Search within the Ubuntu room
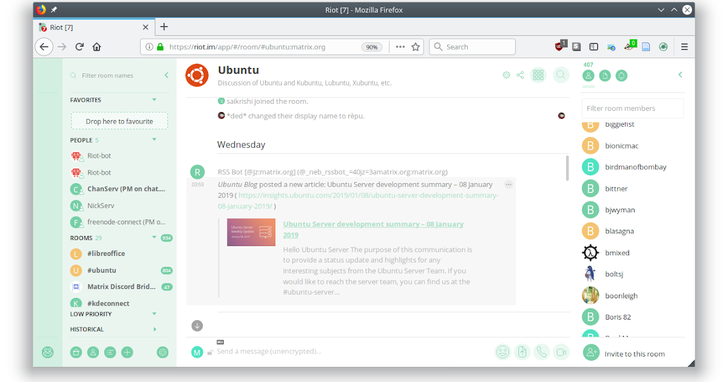Viewport: 728px width, 382px height. tap(561, 75)
